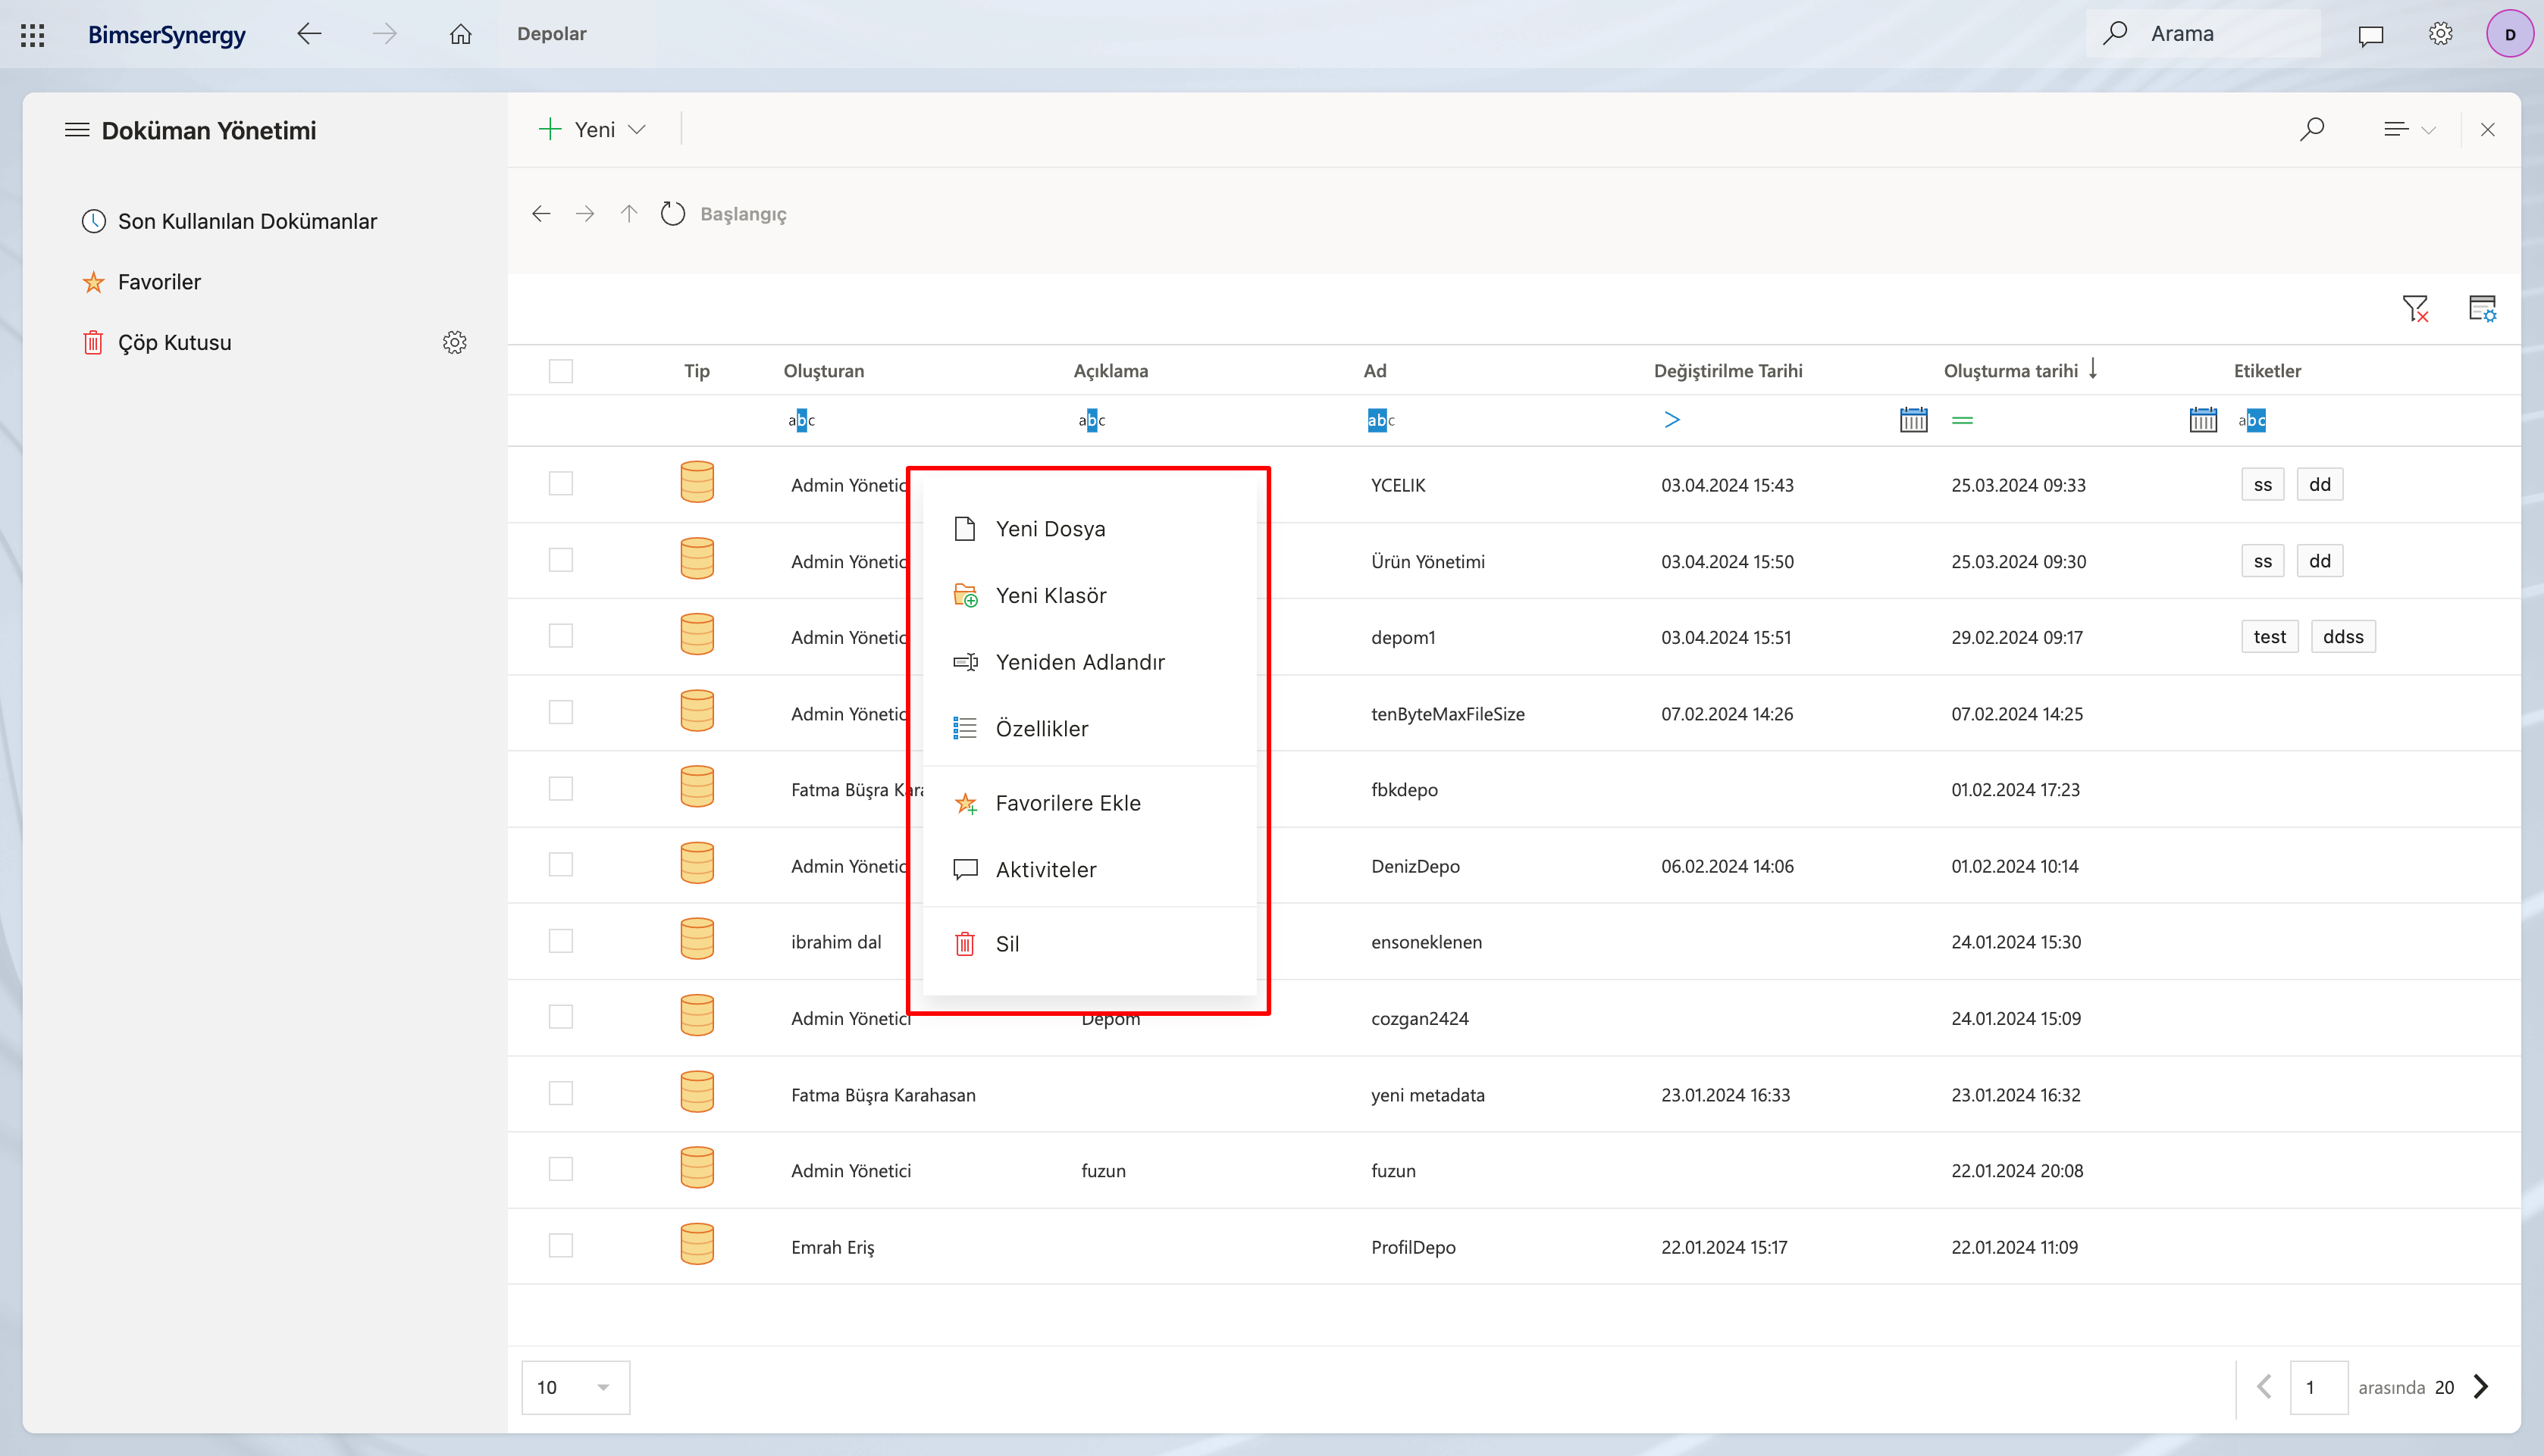
Task: Click the ProfilDepo repository icon
Action: pos(697,1245)
